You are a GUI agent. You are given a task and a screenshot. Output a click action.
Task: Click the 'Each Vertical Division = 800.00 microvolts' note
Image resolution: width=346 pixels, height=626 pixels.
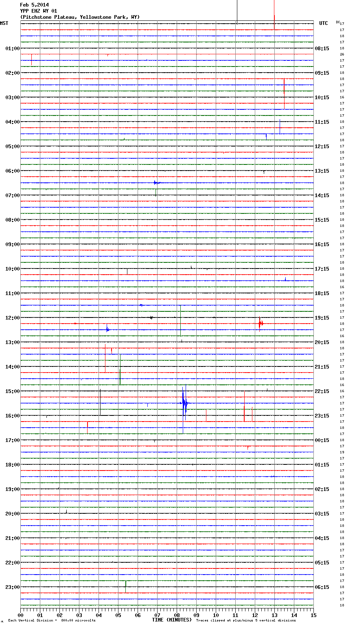(52, 621)
